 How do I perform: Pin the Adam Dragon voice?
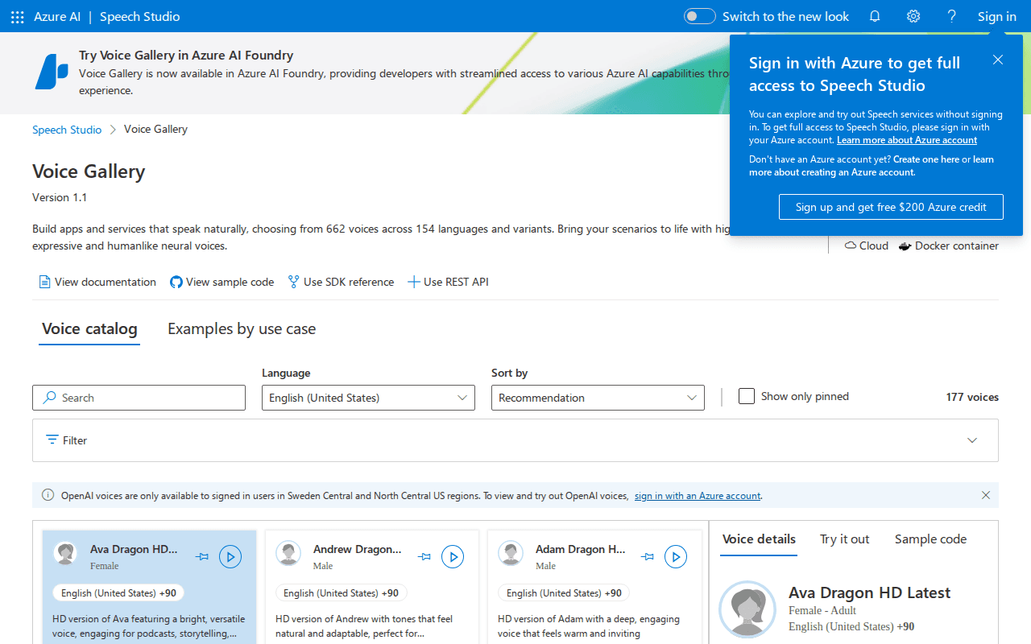[x=648, y=556]
